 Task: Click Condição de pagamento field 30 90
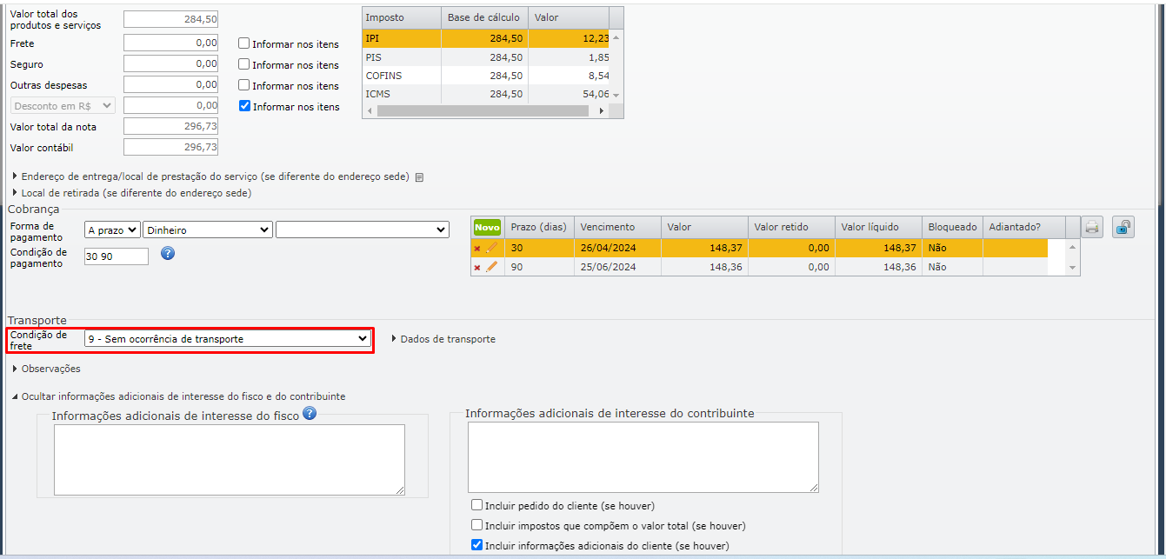tap(117, 256)
